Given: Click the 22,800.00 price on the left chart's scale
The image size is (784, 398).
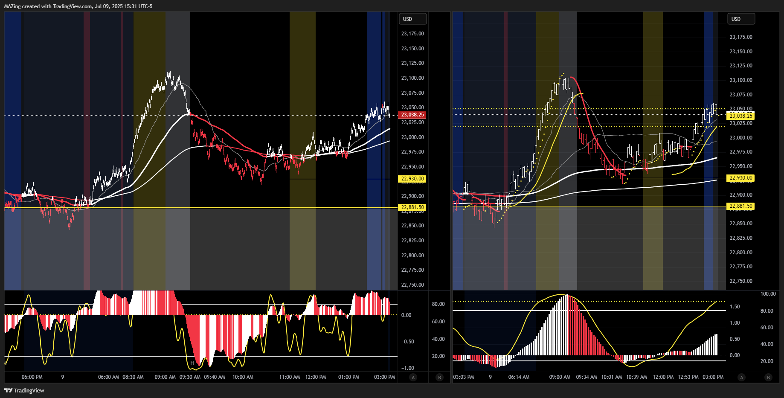Looking at the screenshot, I should 412,256.
